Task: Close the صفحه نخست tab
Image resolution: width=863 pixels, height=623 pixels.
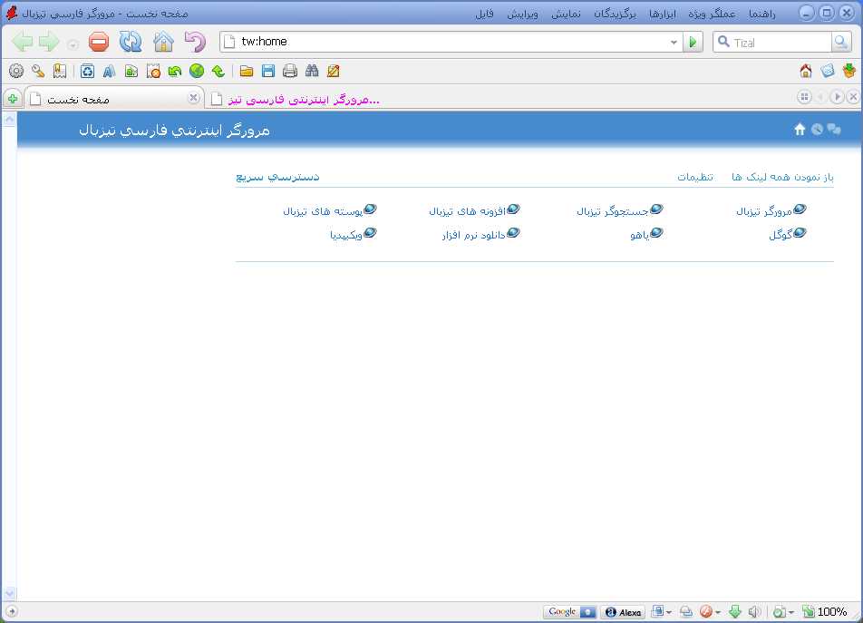Action: pyautogui.click(x=193, y=98)
